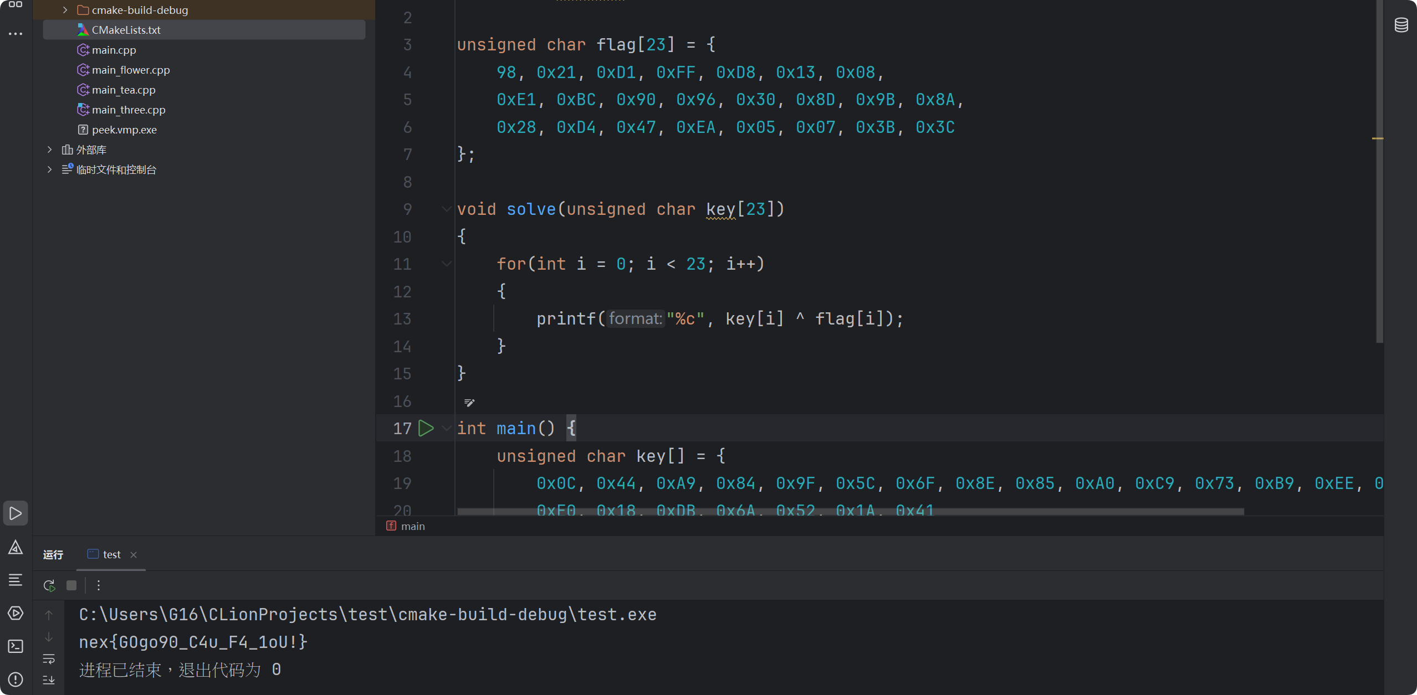Click the main breadcrumb item

(412, 526)
